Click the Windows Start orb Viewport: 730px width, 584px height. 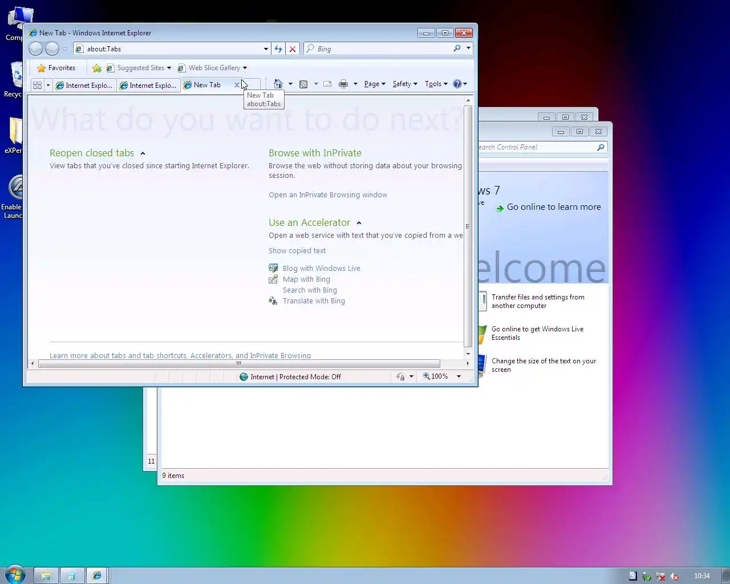click(15, 575)
